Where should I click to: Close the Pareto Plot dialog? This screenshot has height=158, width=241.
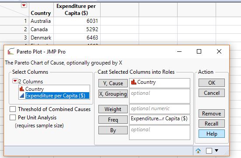tap(219, 51)
